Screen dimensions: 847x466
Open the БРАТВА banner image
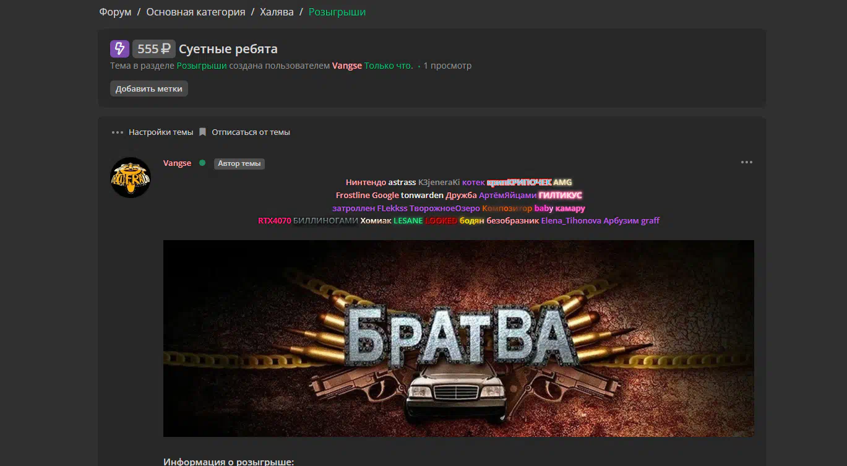[458, 339]
